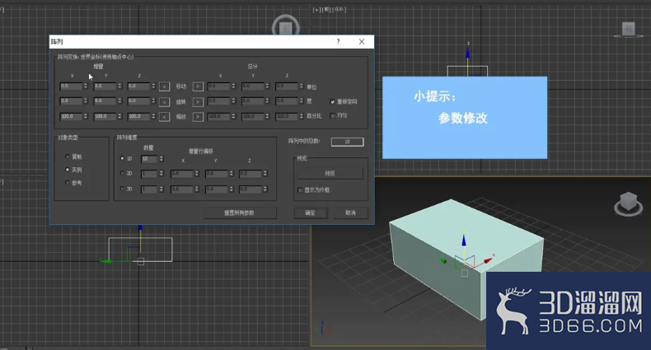Toggle the 重新定向 (Re-orient) checkbox
The width and height of the screenshot is (651, 350).
tap(333, 101)
